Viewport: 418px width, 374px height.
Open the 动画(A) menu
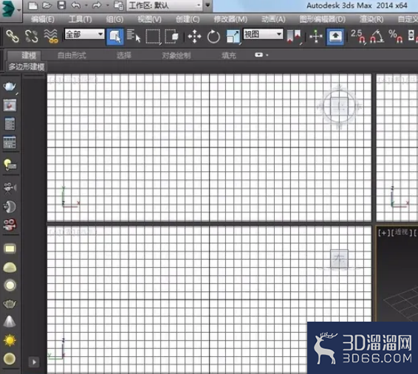pyautogui.click(x=273, y=19)
